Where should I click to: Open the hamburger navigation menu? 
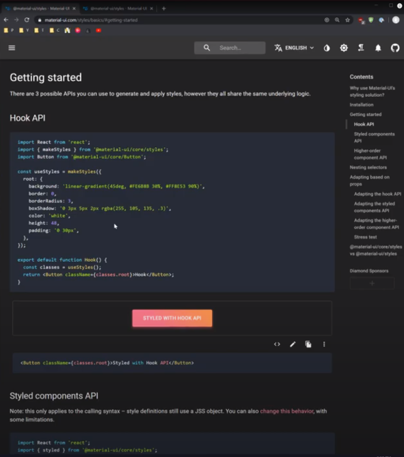[x=12, y=48]
